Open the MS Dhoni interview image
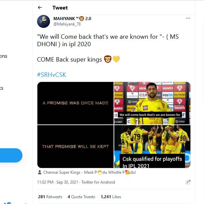 click(152, 103)
